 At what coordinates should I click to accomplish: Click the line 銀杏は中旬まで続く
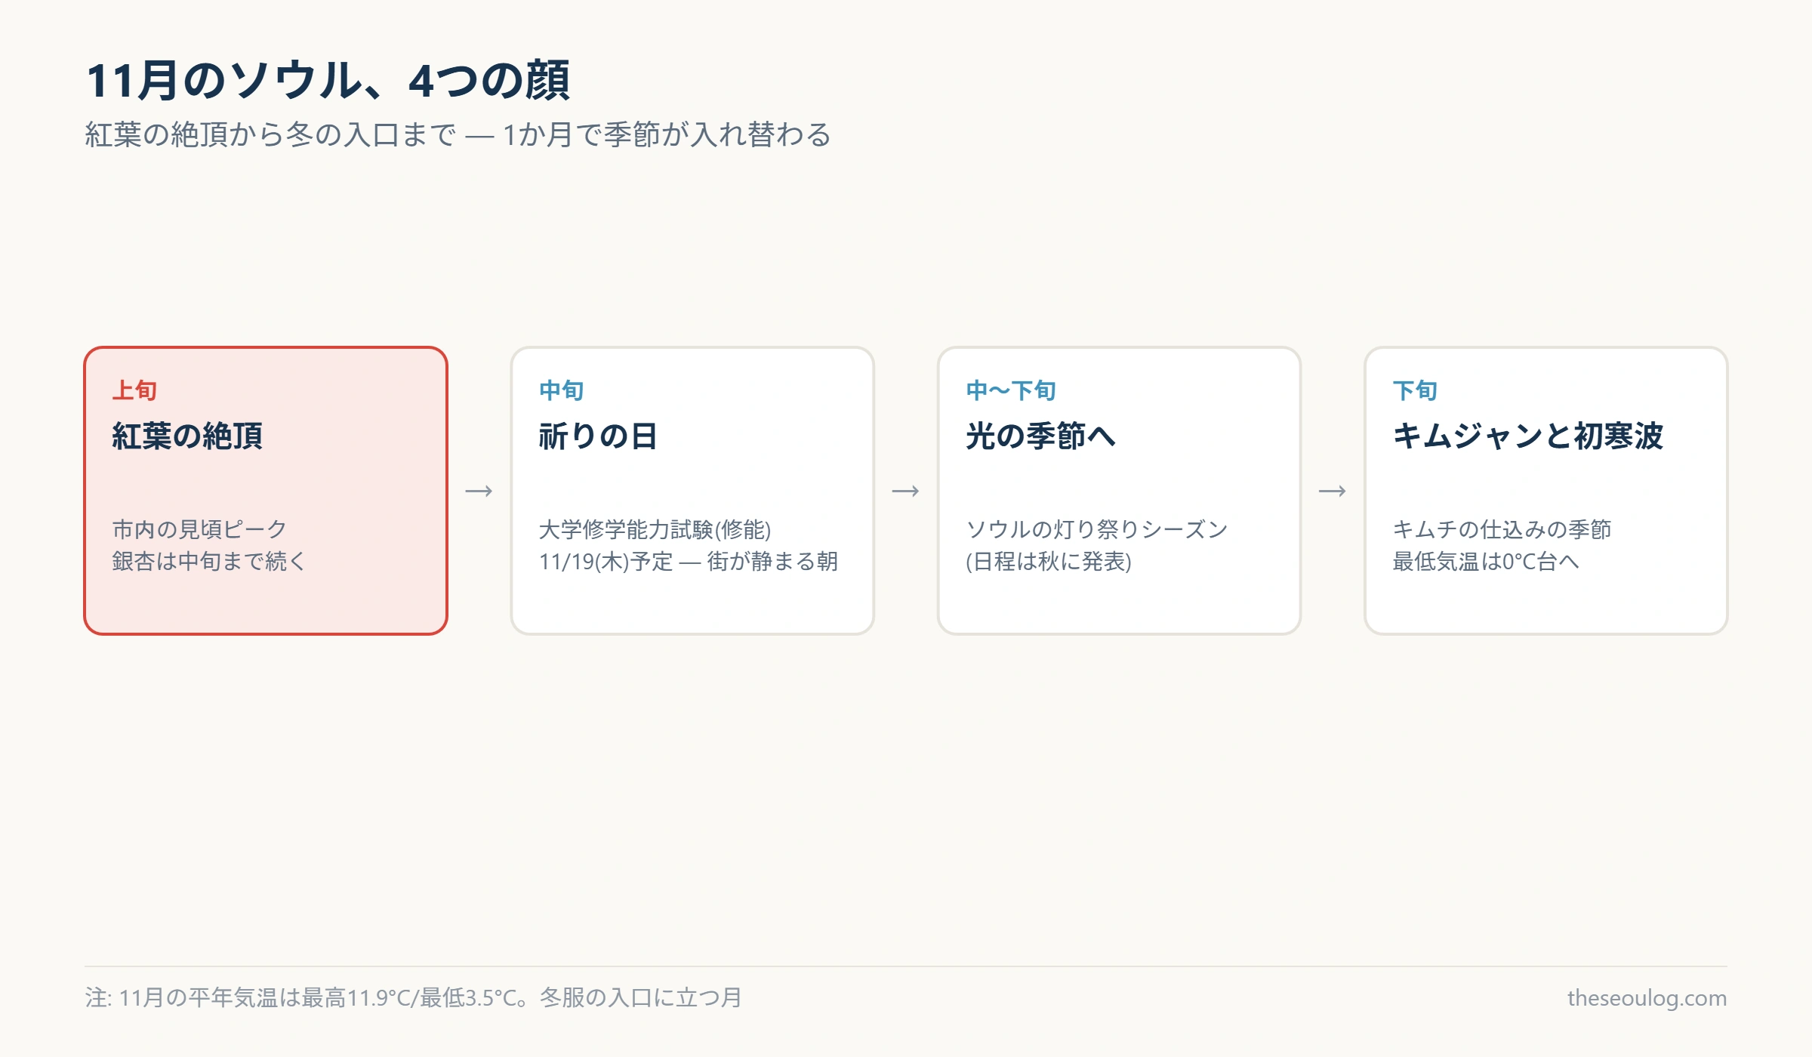(208, 561)
